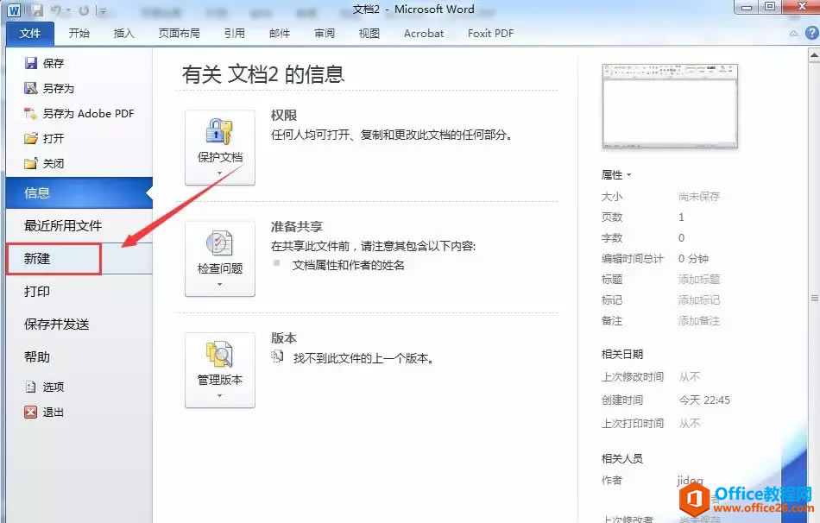The width and height of the screenshot is (820, 523).
Task: Expand the 属性 dropdown
Action: point(616,174)
